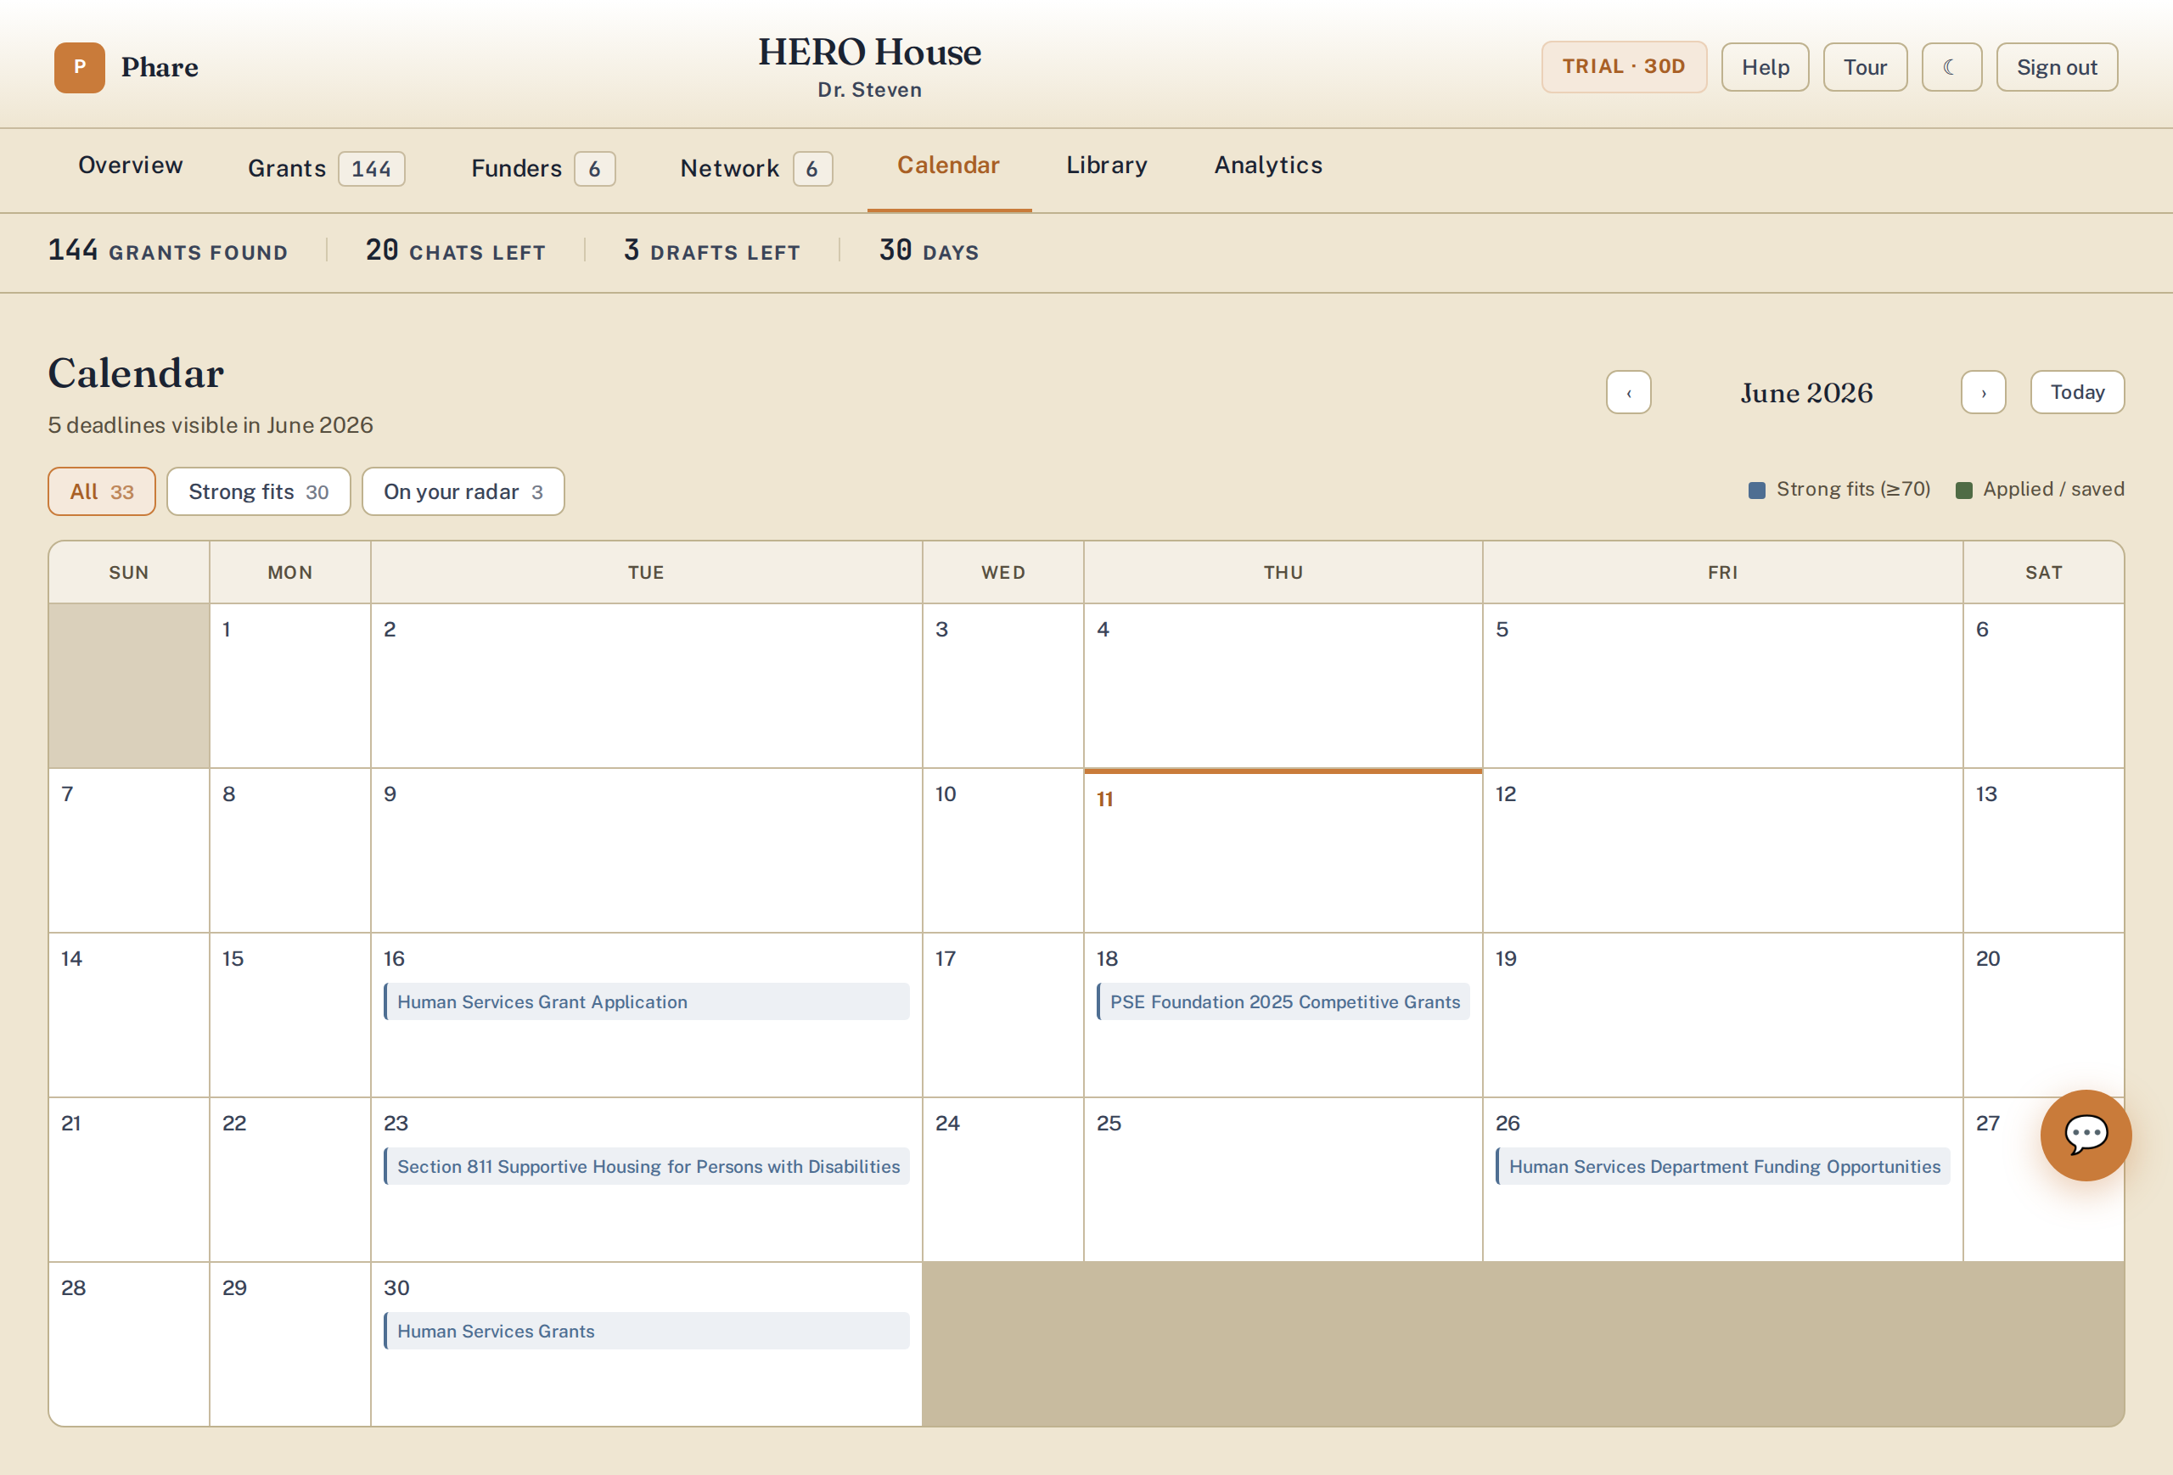This screenshot has height=1475, width=2173.
Task: Open the Overview tab
Action: tap(131, 165)
